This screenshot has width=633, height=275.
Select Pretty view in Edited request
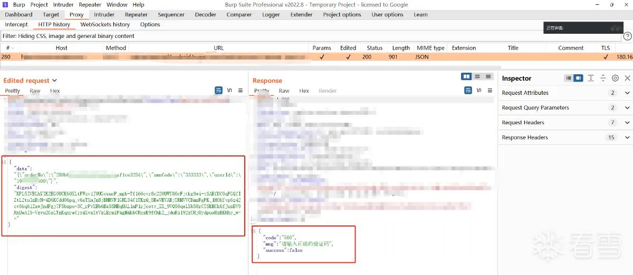[x=13, y=91]
